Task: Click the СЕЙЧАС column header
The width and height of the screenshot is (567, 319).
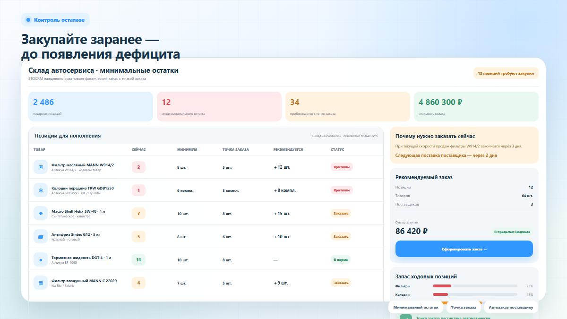Action: pos(139,149)
